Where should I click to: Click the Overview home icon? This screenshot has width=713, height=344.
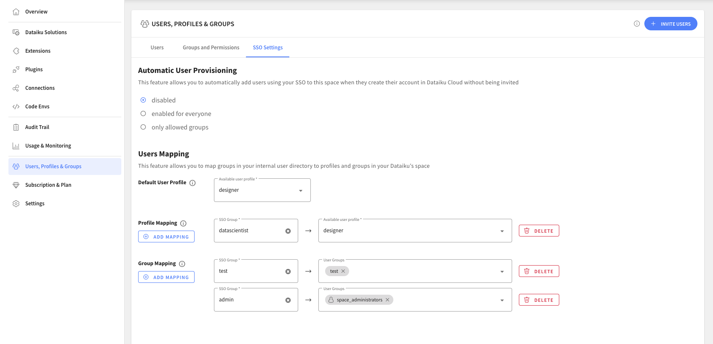tap(16, 12)
